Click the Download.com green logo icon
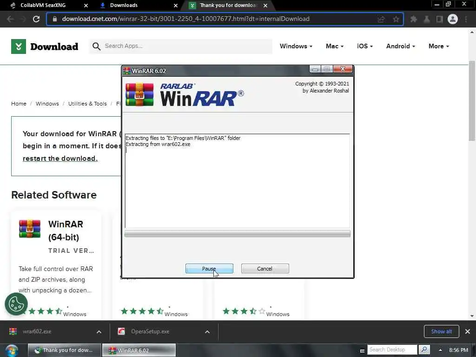Image resolution: width=476 pixels, height=357 pixels. pos(19,46)
